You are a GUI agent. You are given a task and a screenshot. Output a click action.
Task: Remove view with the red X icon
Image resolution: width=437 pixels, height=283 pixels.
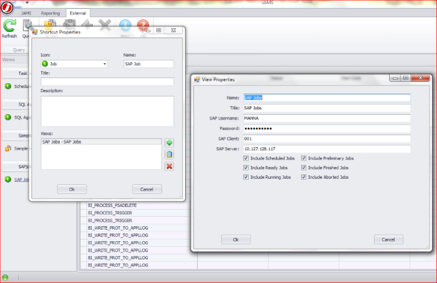169,167
